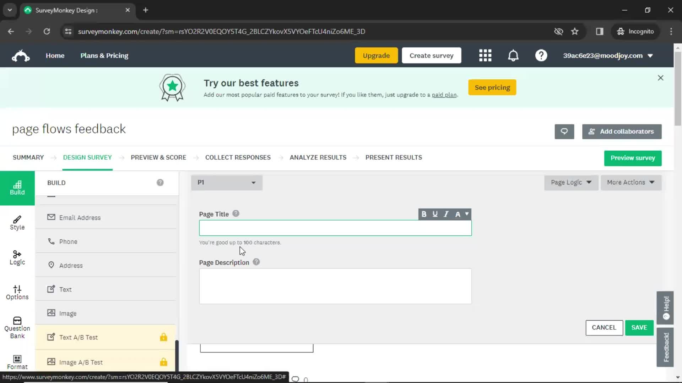The image size is (682, 383).
Task: Go back in browser history
Action: 11,31
